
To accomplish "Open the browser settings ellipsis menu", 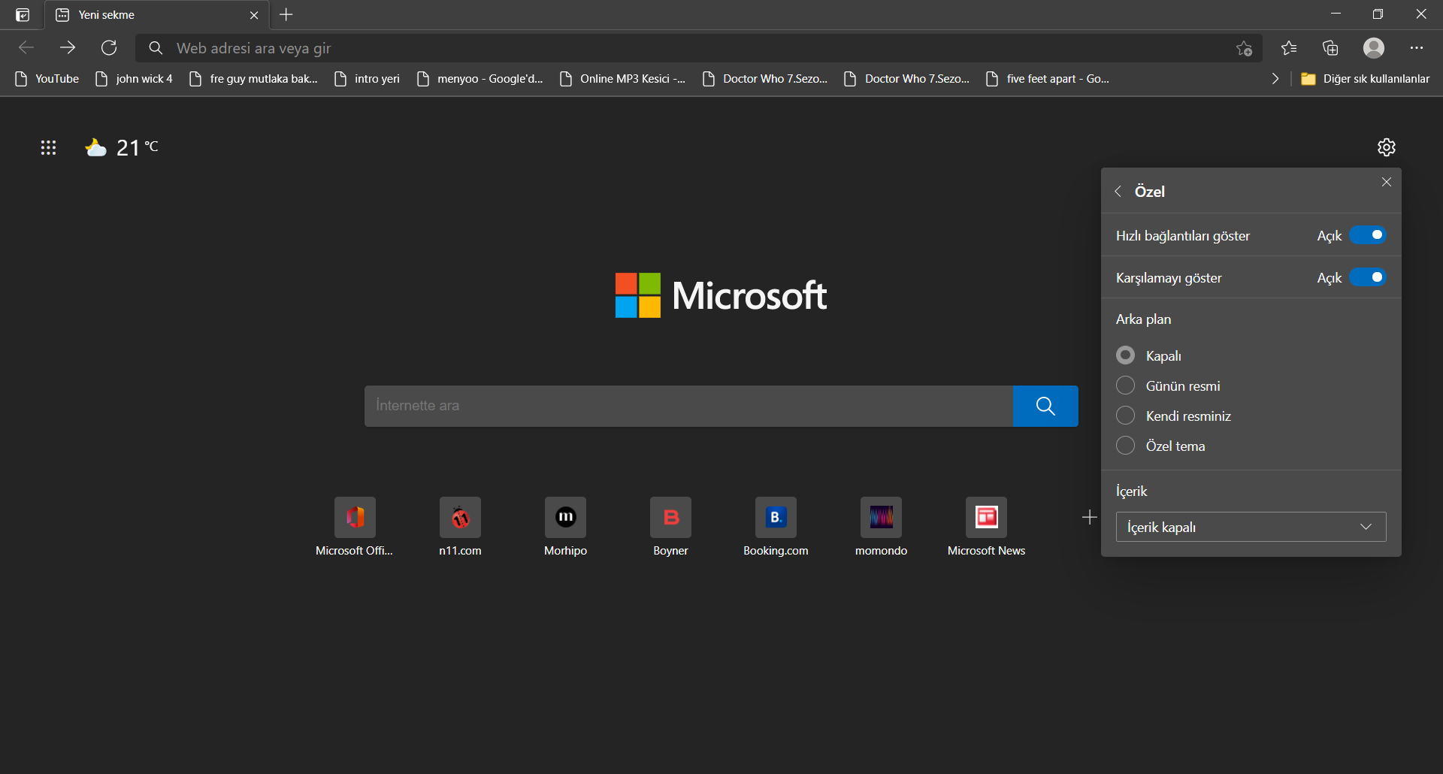I will (1416, 48).
